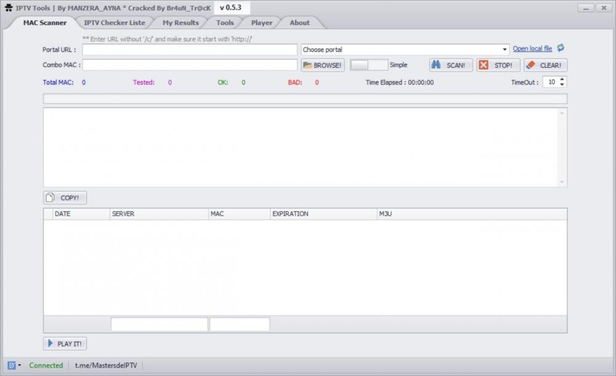Focus the Combo MAC text field
Viewport: 616px width, 376px height.
point(190,65)
